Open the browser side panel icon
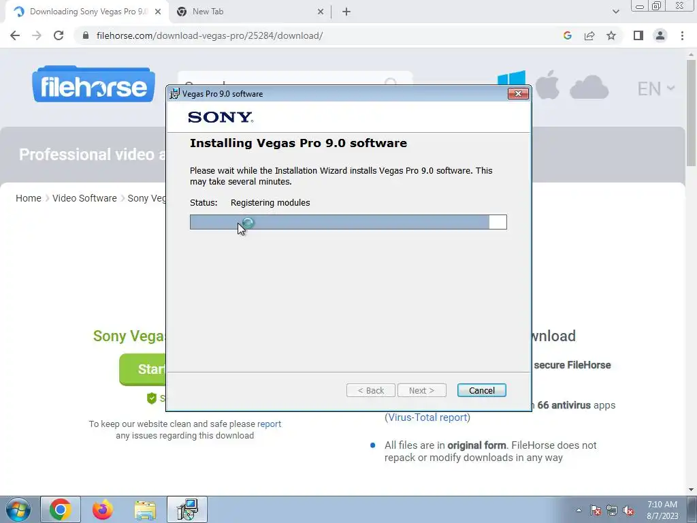The height and width of the screenshot is (523, 697). pos(638,35)
